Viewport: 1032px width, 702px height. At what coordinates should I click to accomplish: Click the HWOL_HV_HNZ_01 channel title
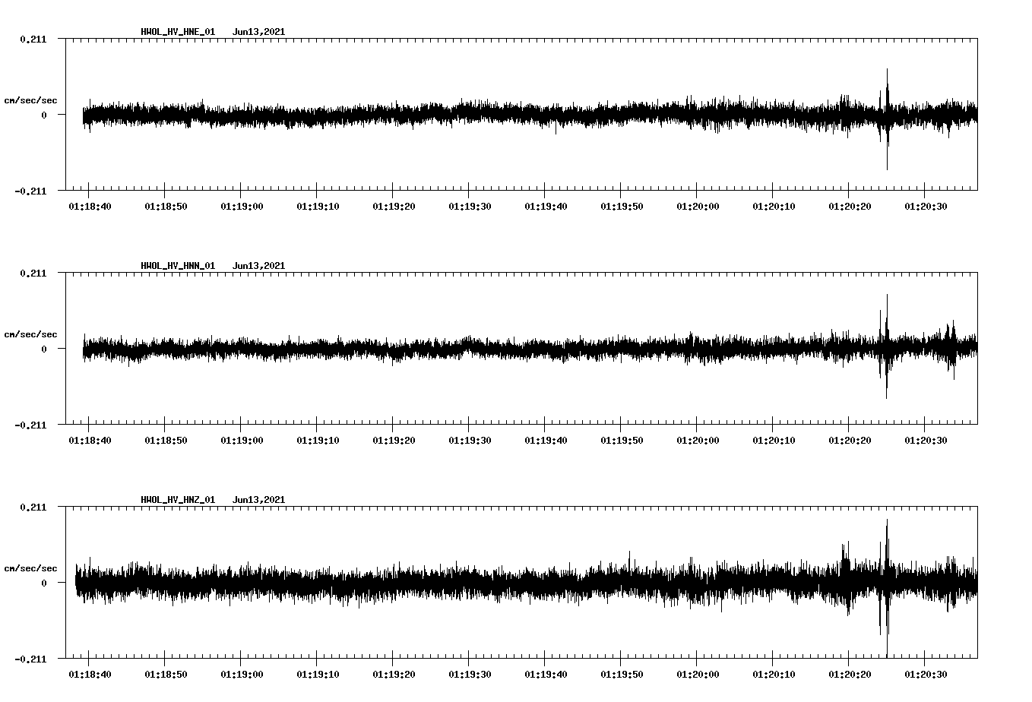tap(178, 500)
